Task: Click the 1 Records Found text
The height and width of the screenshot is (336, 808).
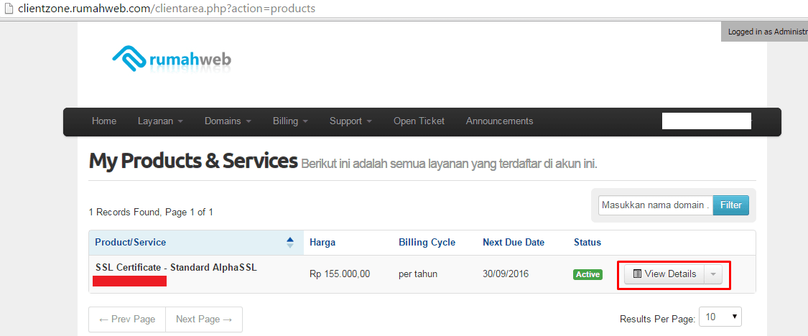Action: tap(151, 212)
